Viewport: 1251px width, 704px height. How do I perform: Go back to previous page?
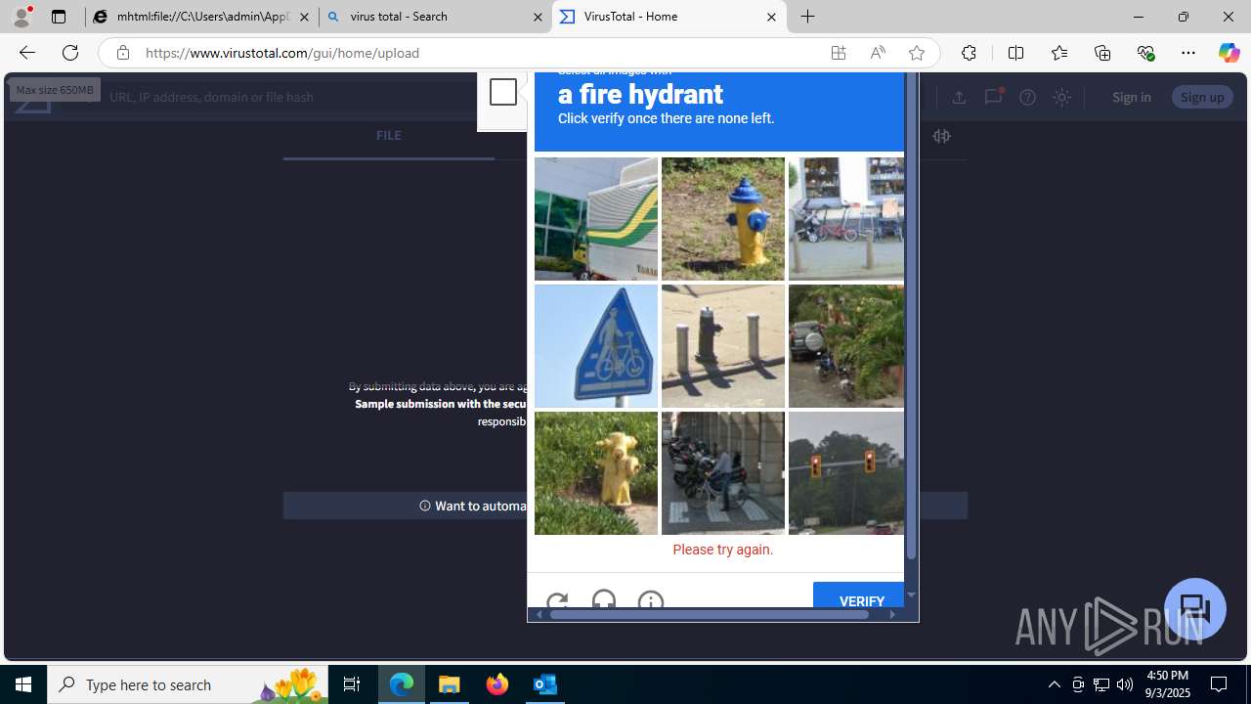26,53
